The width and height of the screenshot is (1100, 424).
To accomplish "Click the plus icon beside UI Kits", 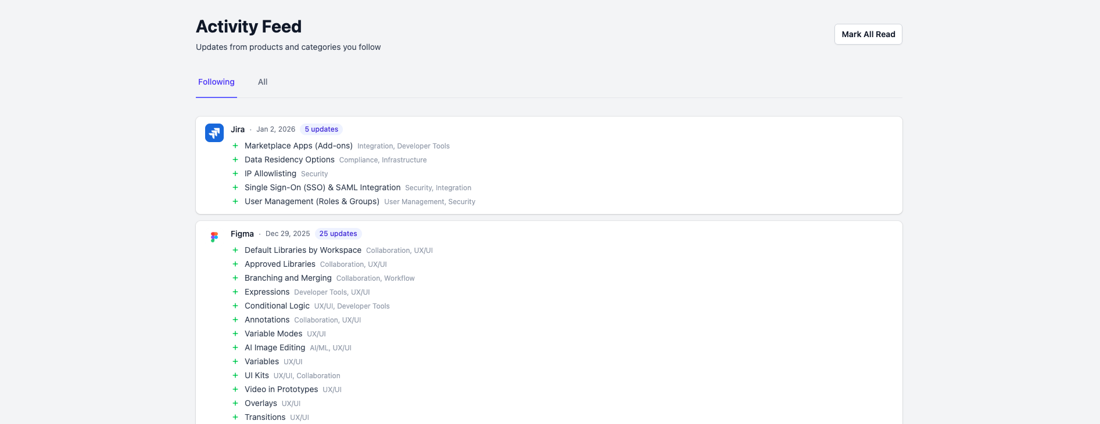I will click(235, 375).
